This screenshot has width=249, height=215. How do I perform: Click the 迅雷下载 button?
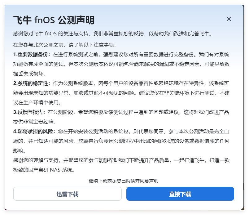pyautogui.click(x=67, y=194)
